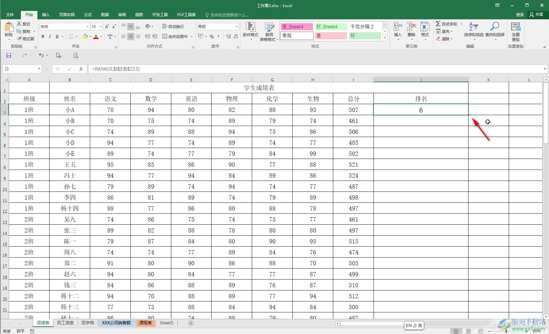Image resolution: width=549 pixels, height=334 pixels.
Task: Click the Insert Function fx button
Action: pyautogui.click(x=81, y=69)
